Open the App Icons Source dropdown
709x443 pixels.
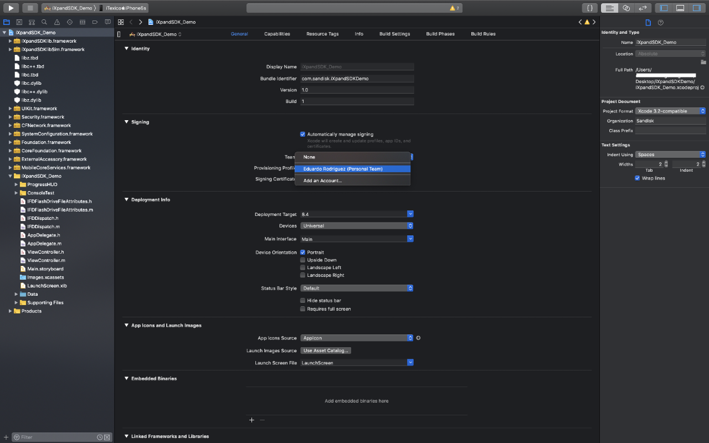pos(357,338)
